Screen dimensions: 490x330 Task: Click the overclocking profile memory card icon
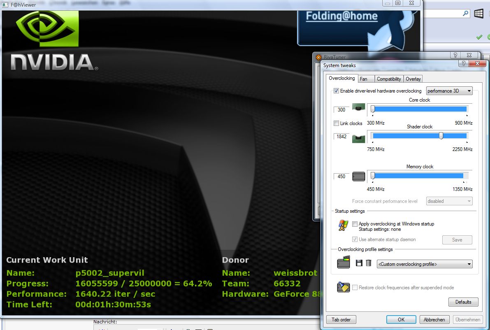coord(344,262)
